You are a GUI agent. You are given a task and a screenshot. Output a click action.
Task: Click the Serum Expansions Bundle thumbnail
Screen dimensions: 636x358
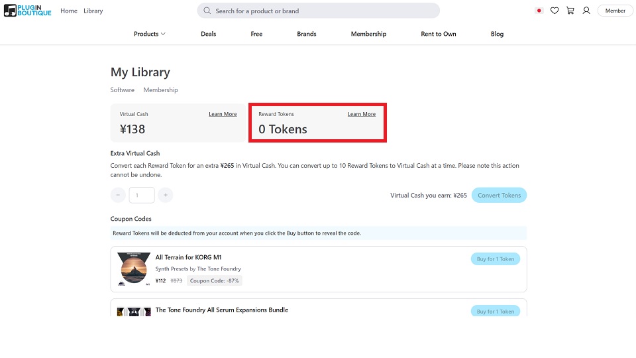pyautogui.click(x=133, y=312)
